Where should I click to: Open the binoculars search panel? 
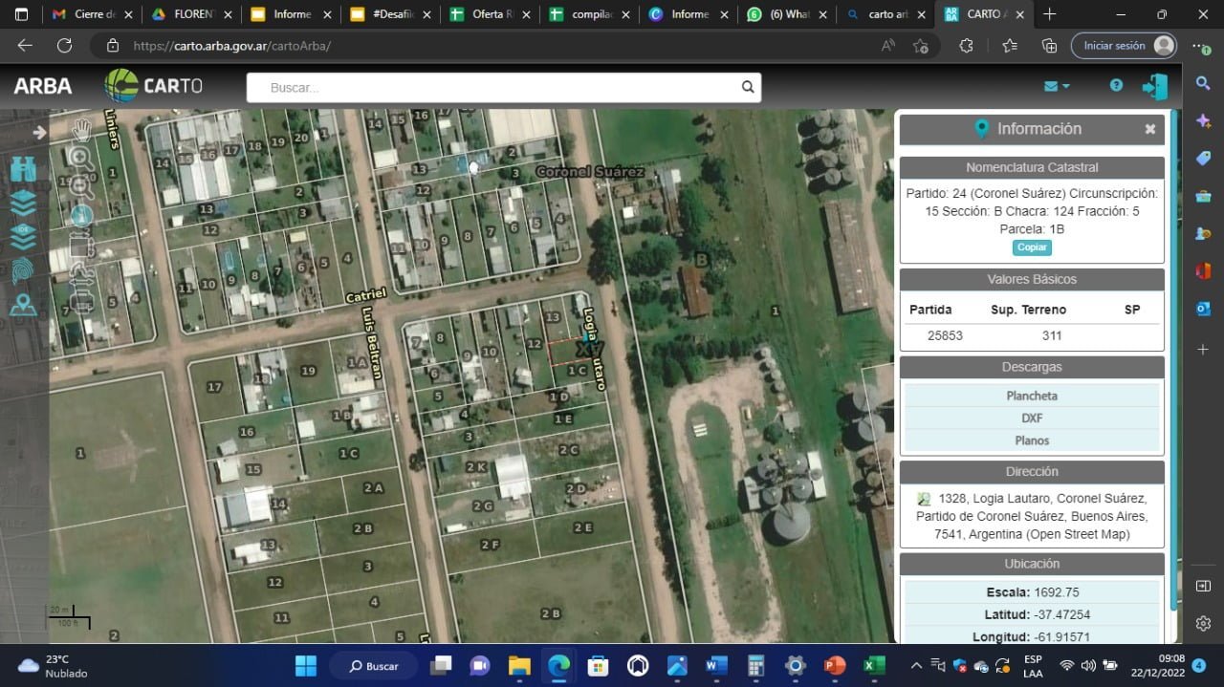24,169
